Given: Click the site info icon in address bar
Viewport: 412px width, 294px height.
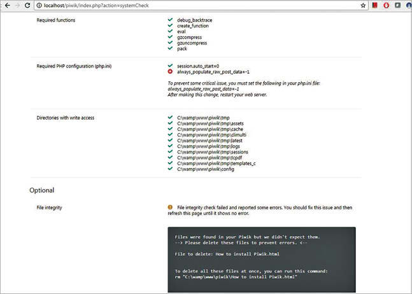Looking at the screenshot, I should click(x=39, y=5).
